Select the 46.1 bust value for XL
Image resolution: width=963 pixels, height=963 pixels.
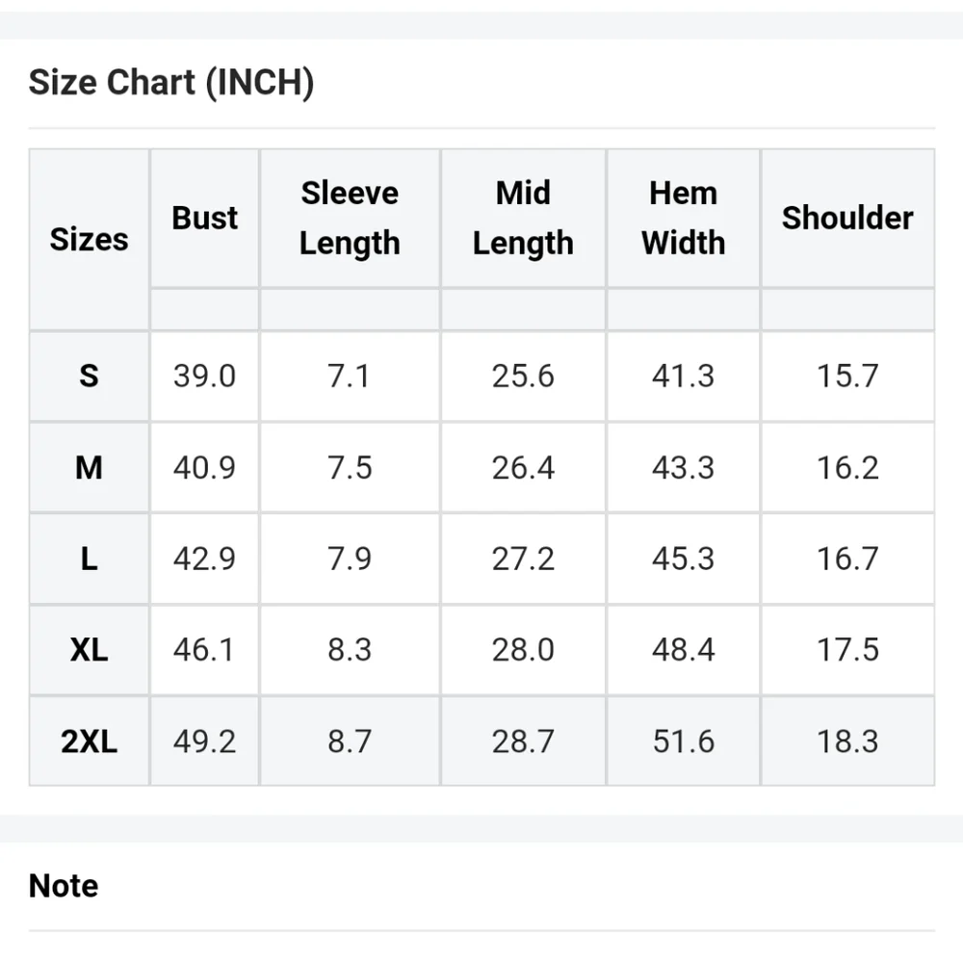click(204, 650)
